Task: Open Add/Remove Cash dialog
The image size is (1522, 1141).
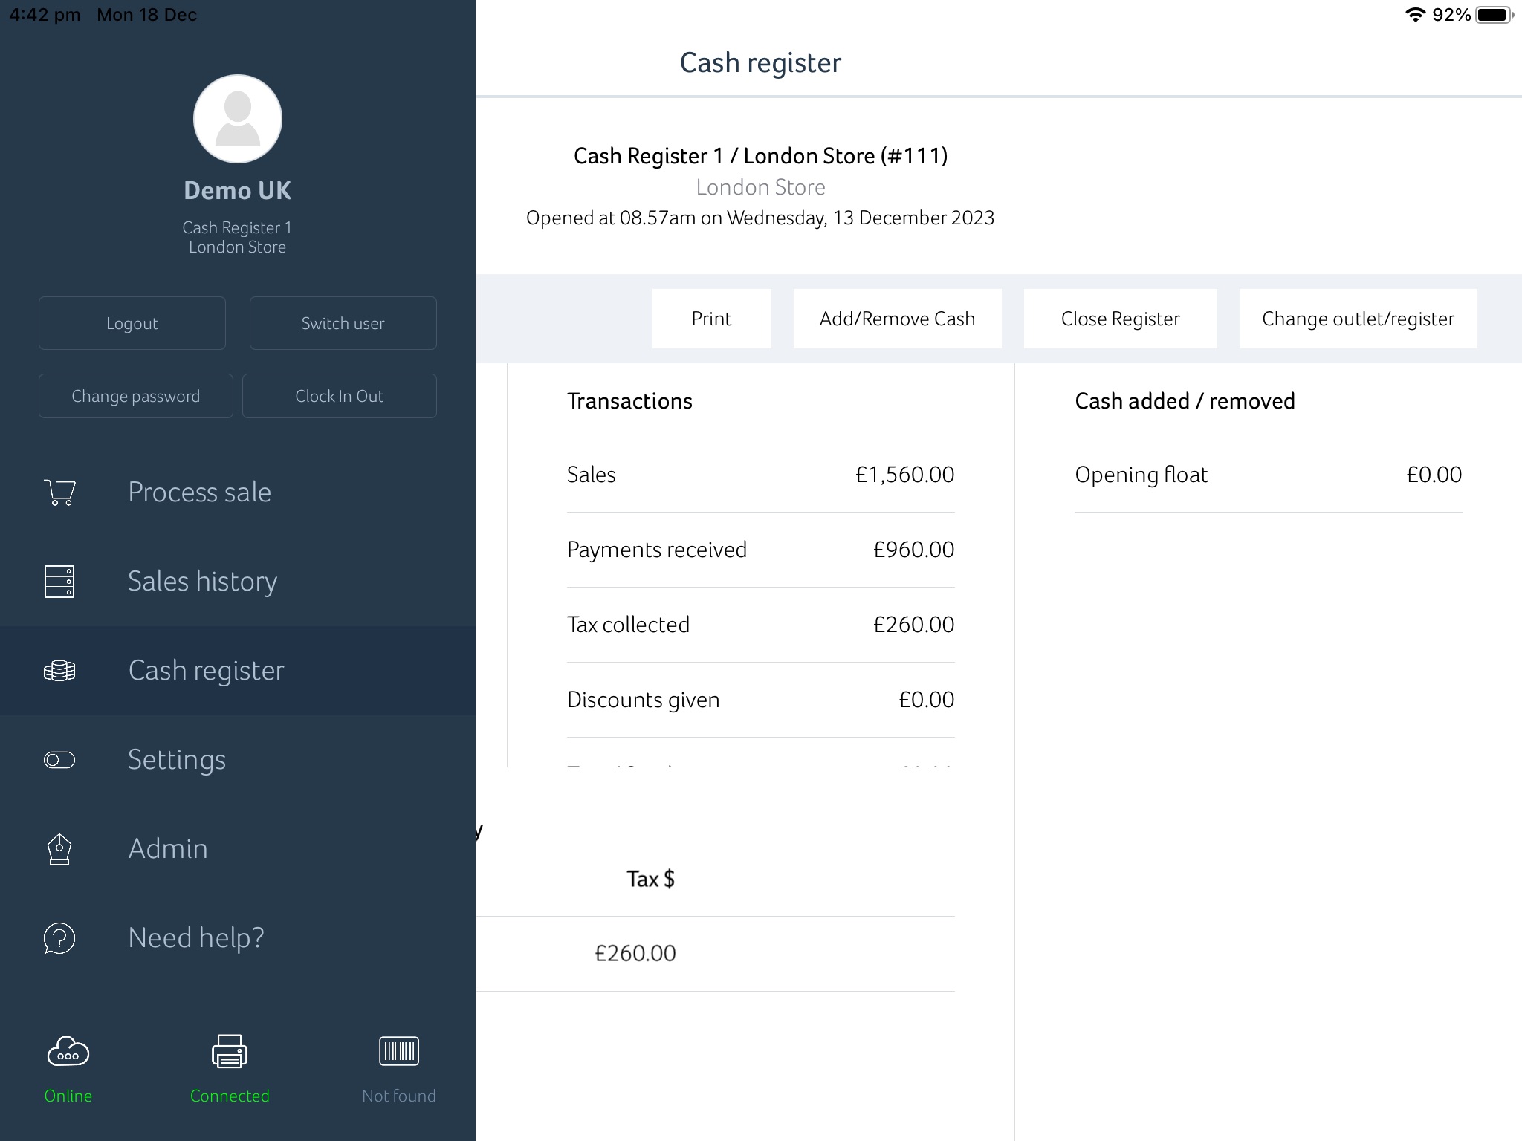Action: point(898,319)
